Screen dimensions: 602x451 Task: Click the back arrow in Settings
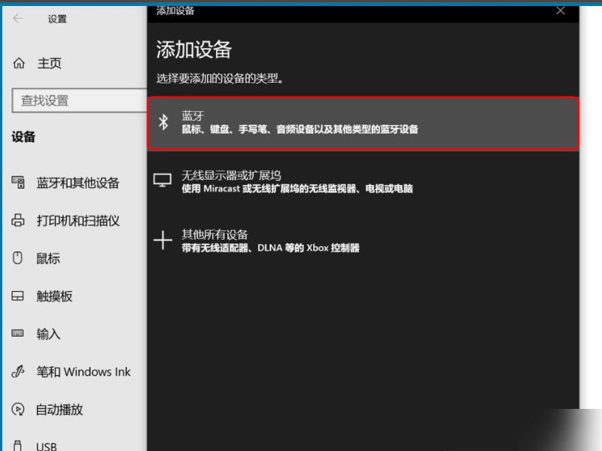17,19
